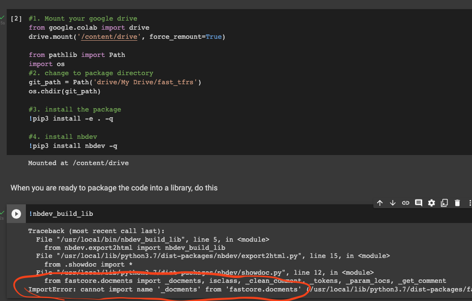The width and height of the screenshot is (472, 301).
Task: Mirror the cell in a new tab
Action: click(444, 202)
